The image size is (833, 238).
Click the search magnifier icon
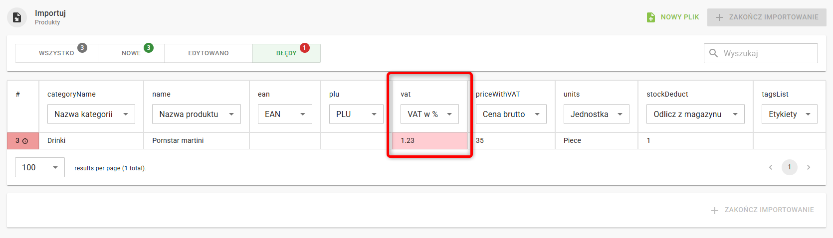[x=714, y=53]
